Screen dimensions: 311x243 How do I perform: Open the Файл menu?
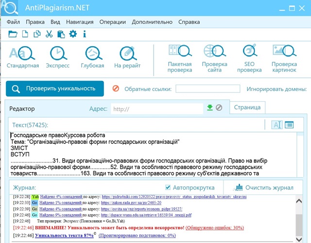[13, 22]
